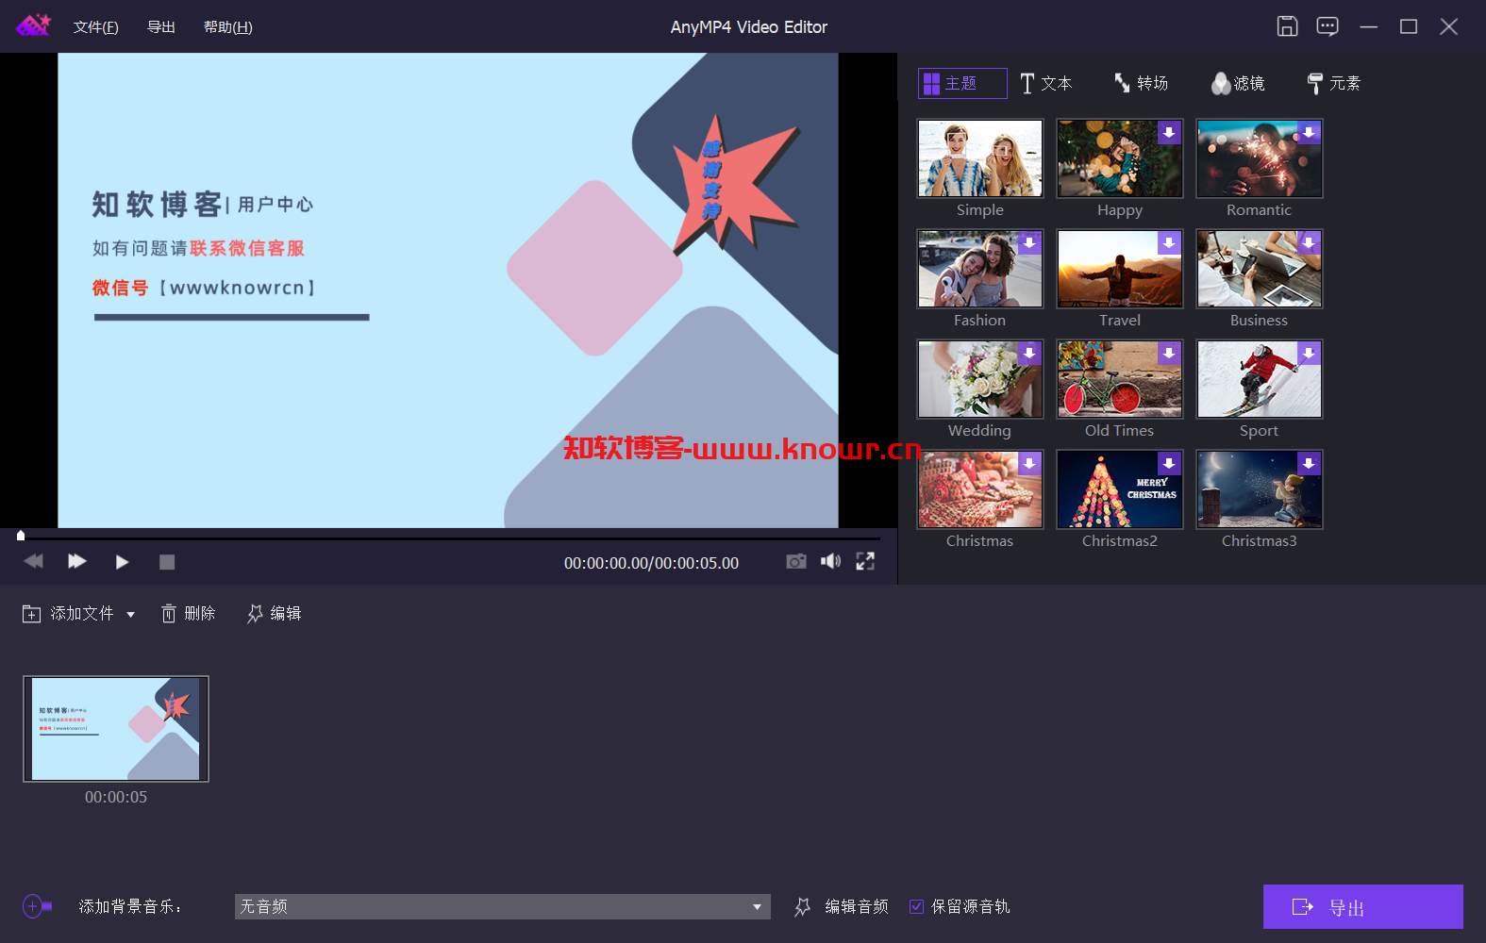Download the Happy theme via arrow badge

point(1169,133)
